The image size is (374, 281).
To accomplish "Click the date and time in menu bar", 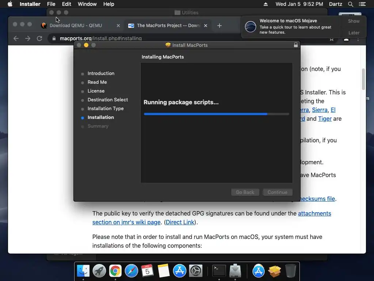I will point(299,4).
